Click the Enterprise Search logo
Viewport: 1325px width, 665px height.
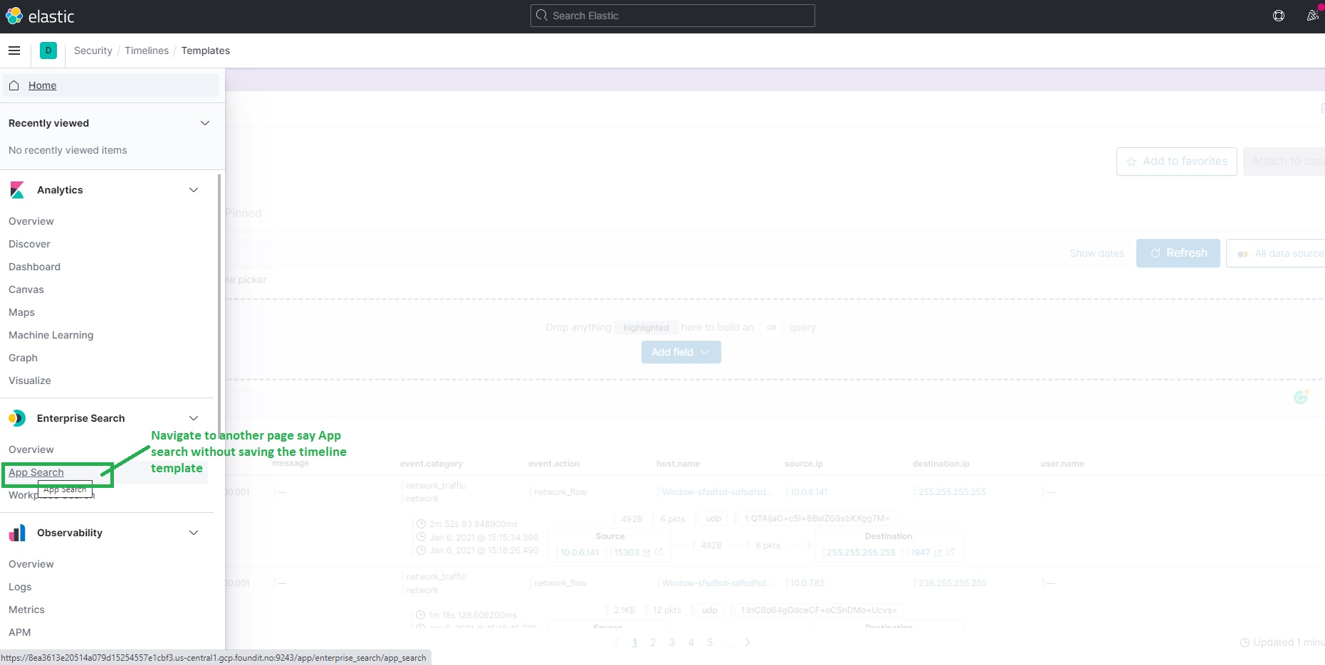pyautogui.click(x=17, y=418)
